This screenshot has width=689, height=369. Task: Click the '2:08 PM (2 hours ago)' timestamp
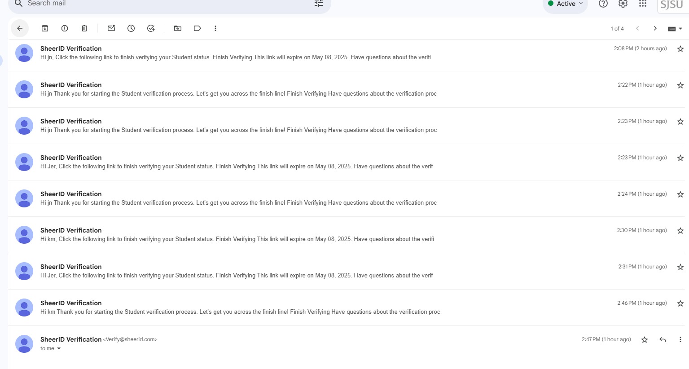point(640,48)
